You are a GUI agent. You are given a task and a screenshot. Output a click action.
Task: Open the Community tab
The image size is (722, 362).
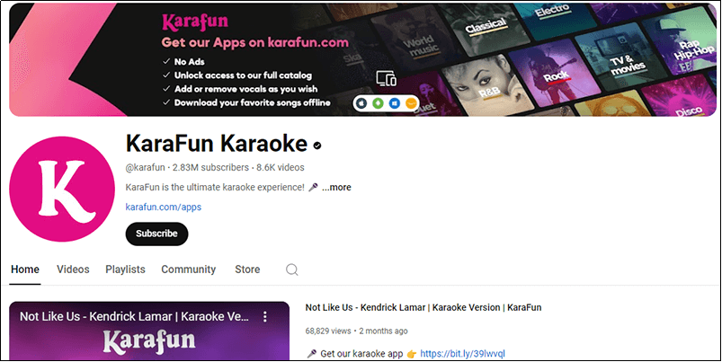point(188,269)
